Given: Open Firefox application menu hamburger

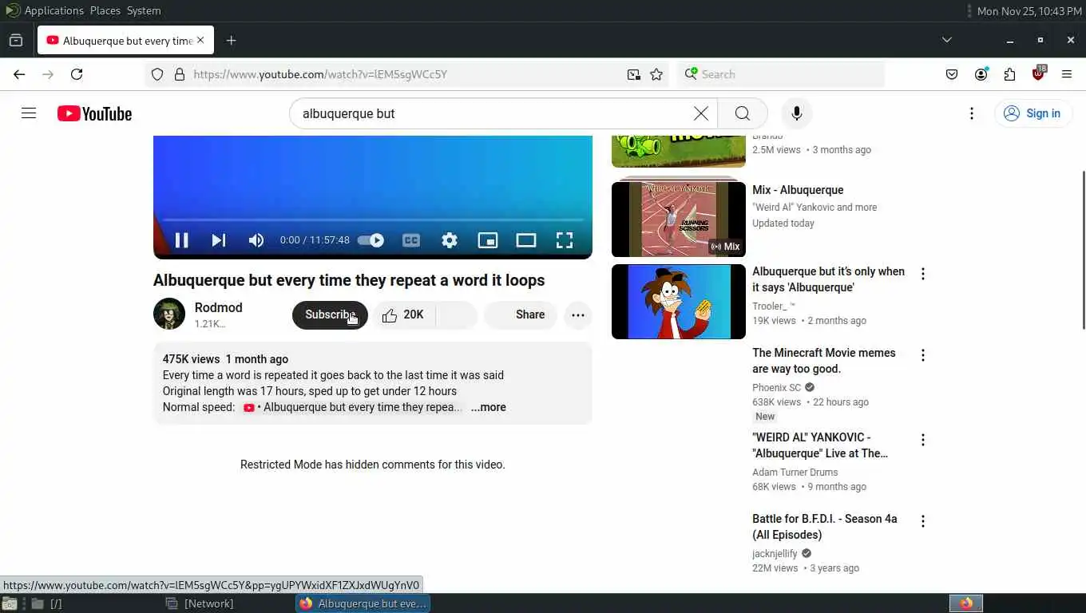Looking at the screenshot, I should click(1067, 74).
